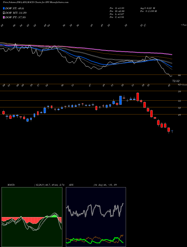This screenshot has width=187, height=247.
Task: Click the MACD label above the green panel
Action: [x=11, y=185]
